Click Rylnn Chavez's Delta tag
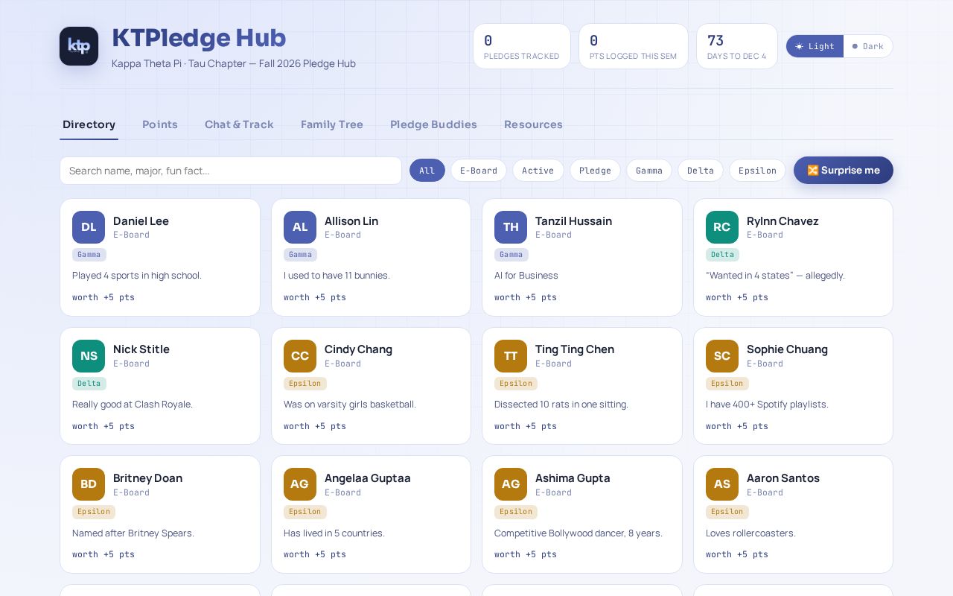 pos(723,255)
